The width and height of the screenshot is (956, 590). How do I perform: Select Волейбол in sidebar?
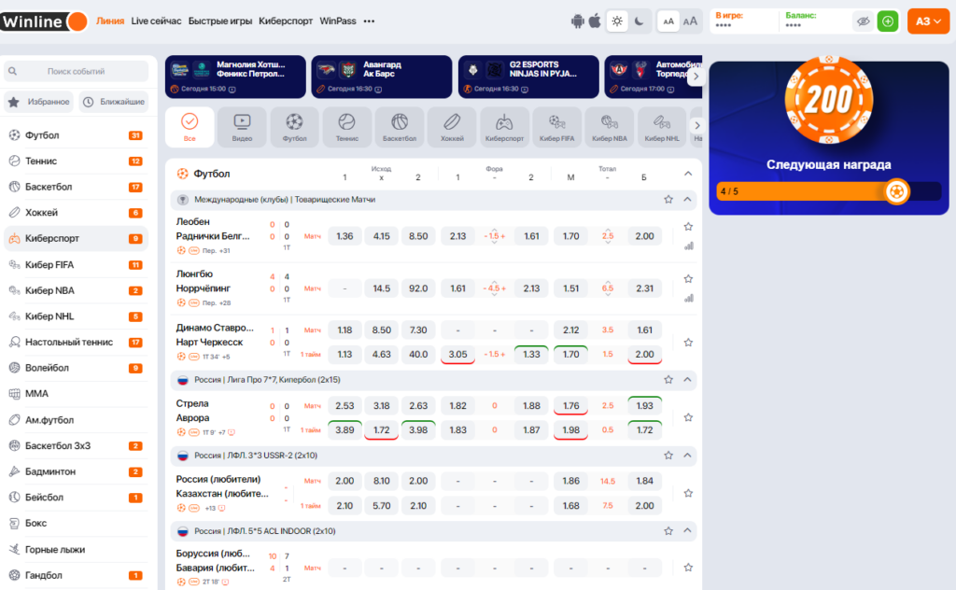coord(76,368)
